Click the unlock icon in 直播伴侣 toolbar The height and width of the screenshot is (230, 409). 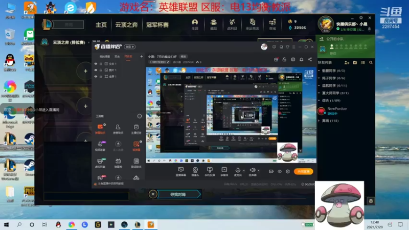click(284, 59)
